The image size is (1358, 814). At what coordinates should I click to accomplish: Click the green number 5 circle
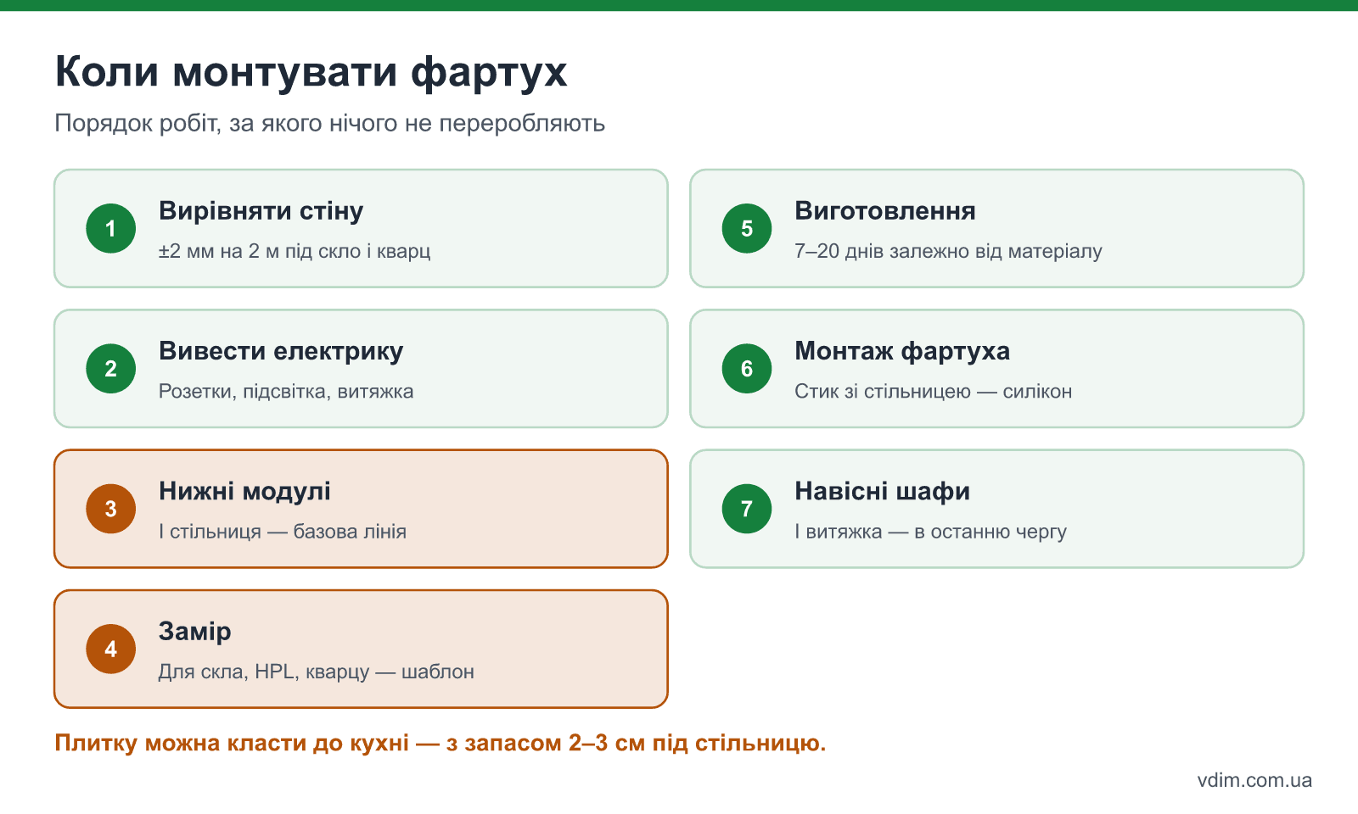(747, 228)
